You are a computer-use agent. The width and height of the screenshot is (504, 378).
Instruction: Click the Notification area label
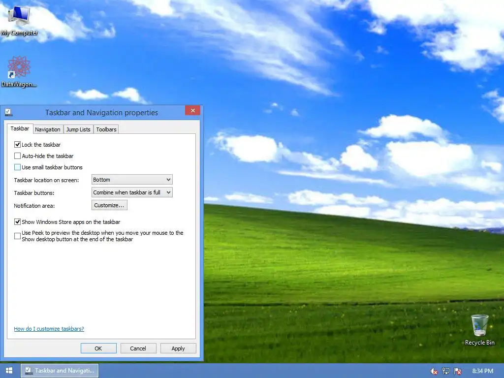[34, 206]
